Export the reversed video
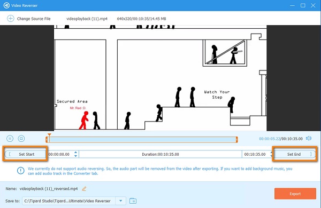The height and width of the screenshot is (208, 321). (295, 194)
